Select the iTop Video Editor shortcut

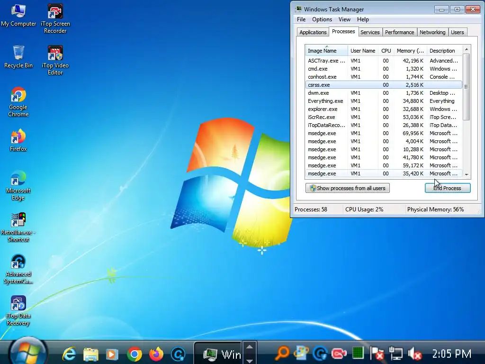point(55,60)
